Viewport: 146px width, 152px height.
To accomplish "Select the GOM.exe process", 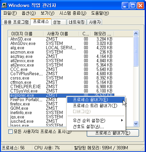I will coord(38,108).
